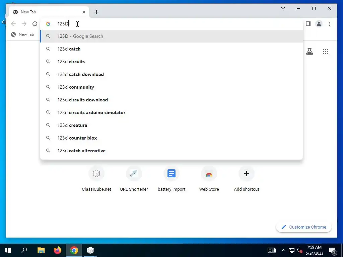Viewport: 343px width, 257px height.
Task: Open the Chrome three-dot menu
Action: [330, 24]
